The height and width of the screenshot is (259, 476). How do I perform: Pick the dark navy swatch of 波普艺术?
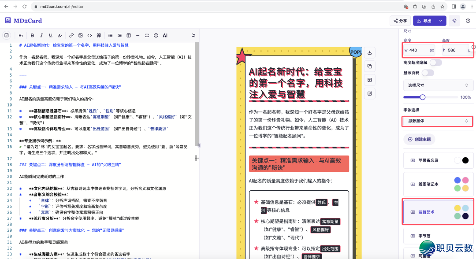click(x=465, y=216)
